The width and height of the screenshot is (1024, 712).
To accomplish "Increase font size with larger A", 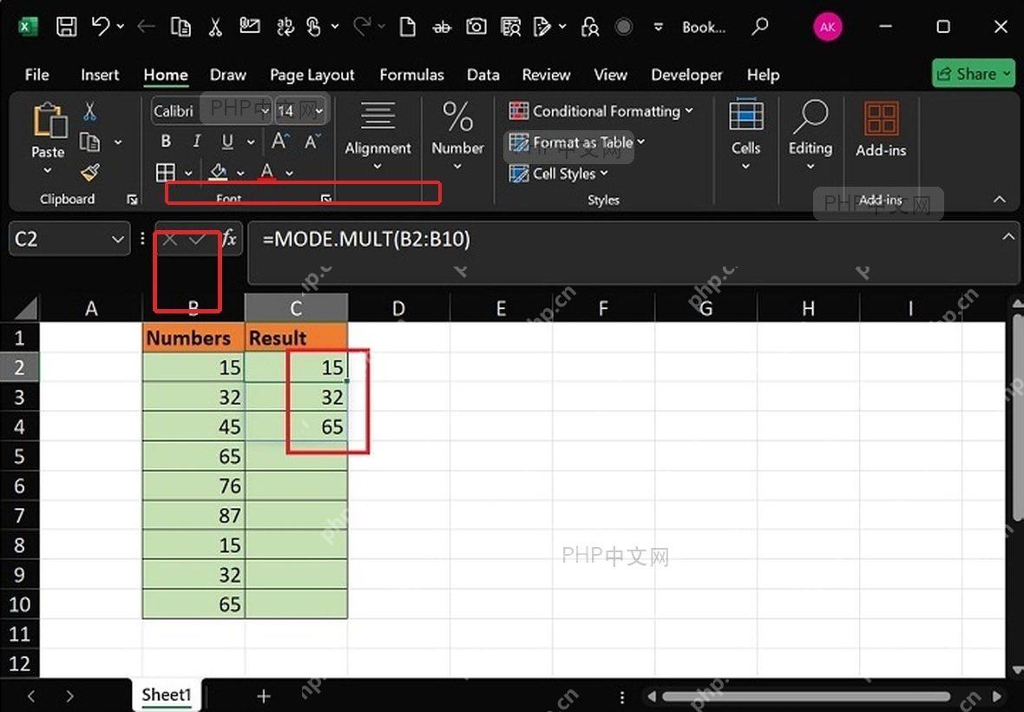I will (280, 141).
